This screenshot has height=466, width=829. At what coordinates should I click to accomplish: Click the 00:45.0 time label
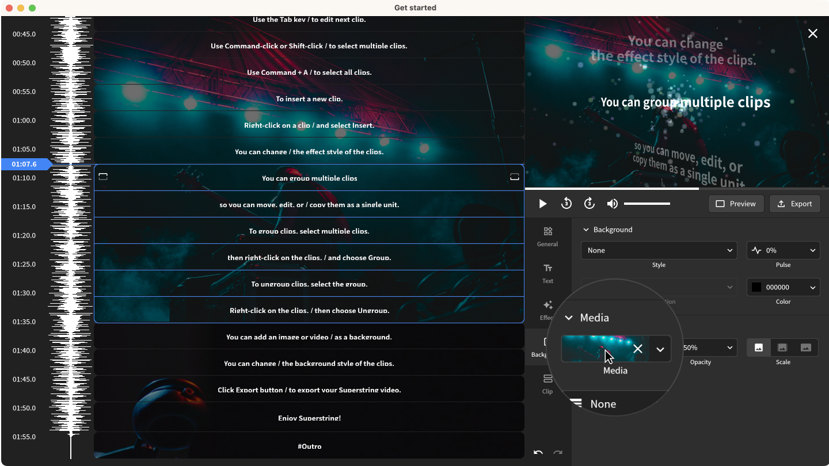(24, 35)
